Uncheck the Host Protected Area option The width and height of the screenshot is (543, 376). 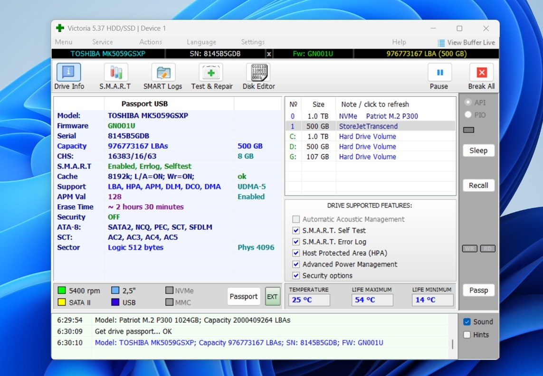click(296, 253)
